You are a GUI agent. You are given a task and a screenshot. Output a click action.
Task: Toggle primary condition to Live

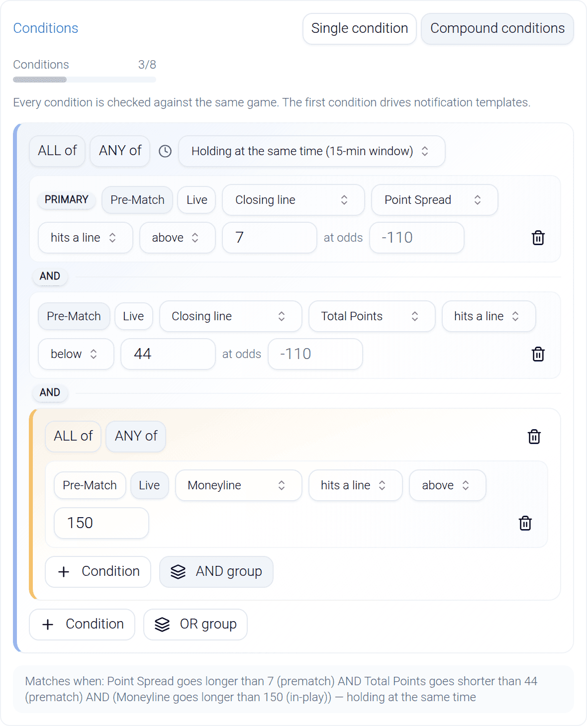(196, 200)
